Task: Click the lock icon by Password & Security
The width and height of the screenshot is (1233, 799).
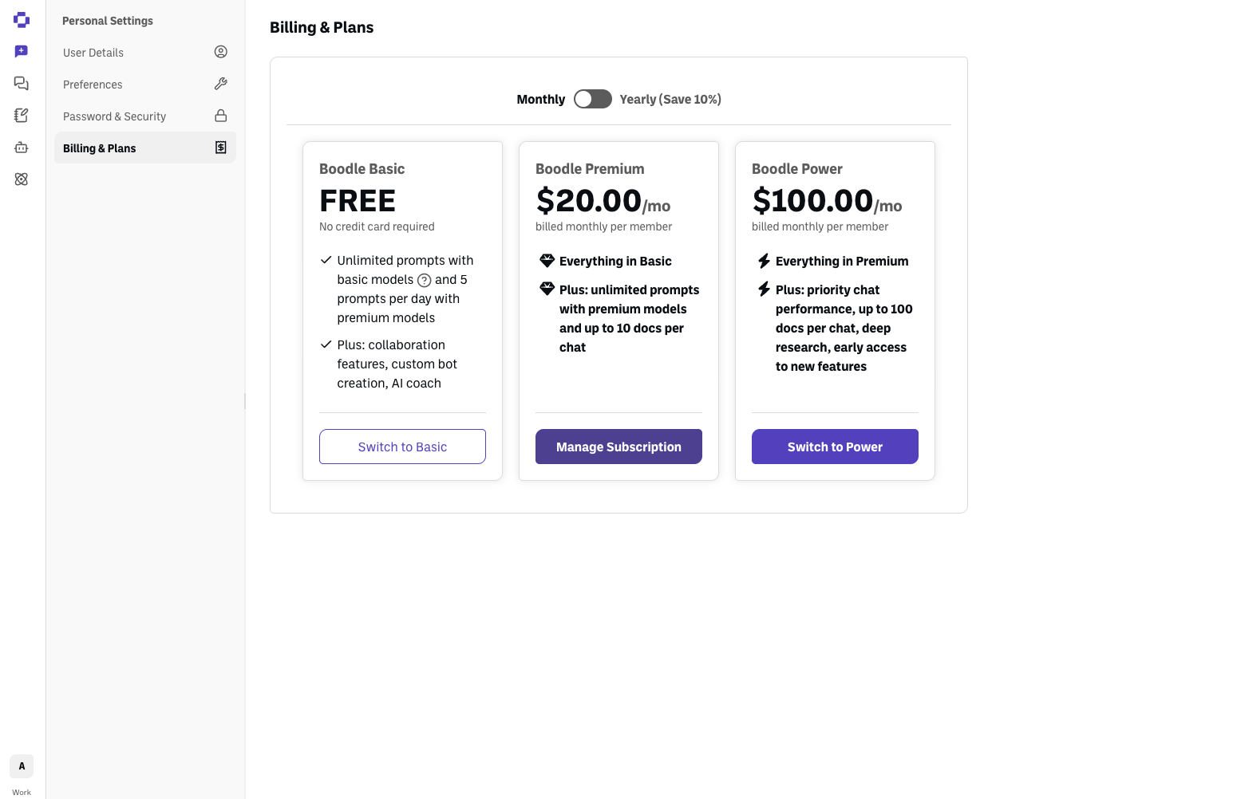Action: click(x=221, y=116)
